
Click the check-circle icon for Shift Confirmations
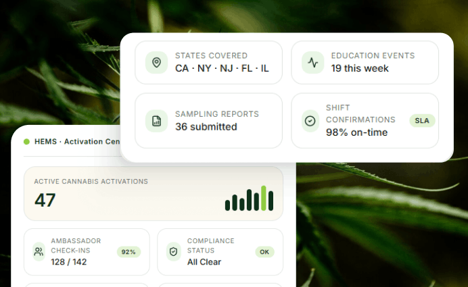click(x=310, y=121)
